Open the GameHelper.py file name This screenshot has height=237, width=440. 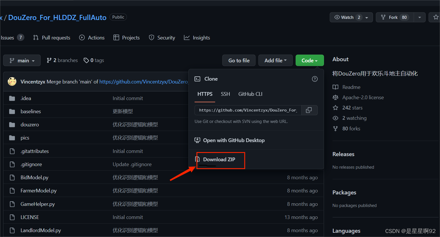38,204
